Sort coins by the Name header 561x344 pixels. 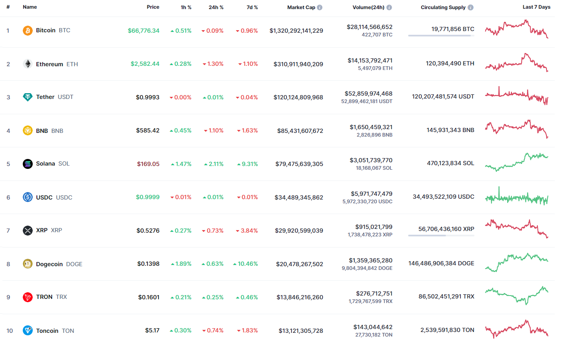pyautogui.click(x=30, y=7)
